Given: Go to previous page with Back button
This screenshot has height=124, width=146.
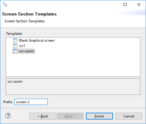Looking at the screenshot, I should 43,116.
